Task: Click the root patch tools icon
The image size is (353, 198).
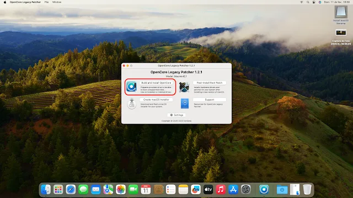Action: pyautogui.click(x=184, y=87)
